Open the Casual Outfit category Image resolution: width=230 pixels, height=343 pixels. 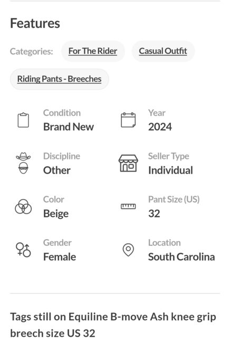[x=163, y=51]
